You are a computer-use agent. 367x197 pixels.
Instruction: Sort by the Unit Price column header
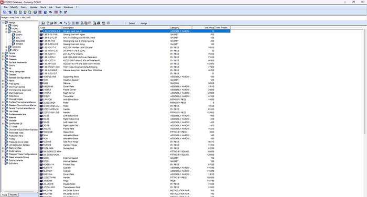tap(203, 28)
